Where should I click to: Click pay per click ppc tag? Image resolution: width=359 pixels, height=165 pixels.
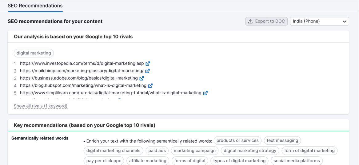tap(104, 161)
